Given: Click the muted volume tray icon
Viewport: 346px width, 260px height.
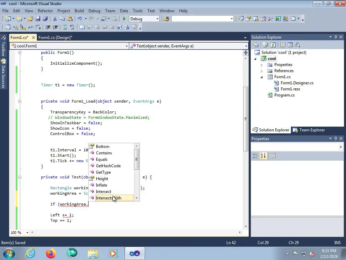Looking at the screenshot, I should pyautogui.click(x=312, y=253).
